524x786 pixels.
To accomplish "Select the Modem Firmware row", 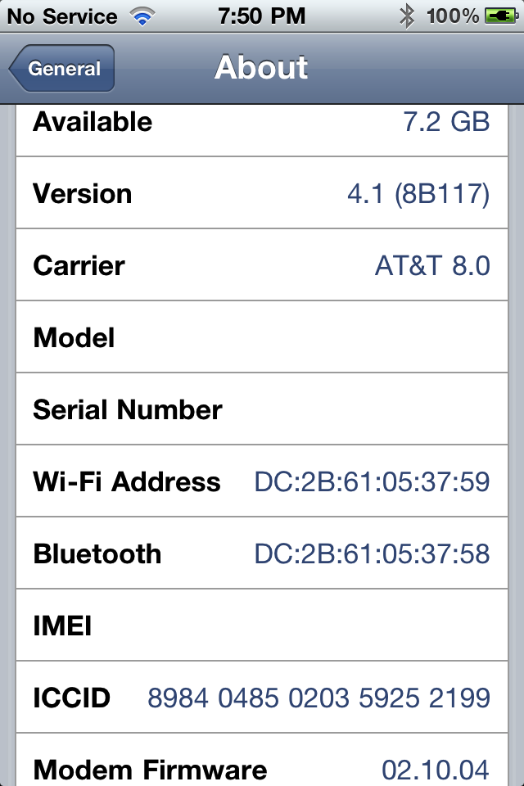I will point(262,768).
